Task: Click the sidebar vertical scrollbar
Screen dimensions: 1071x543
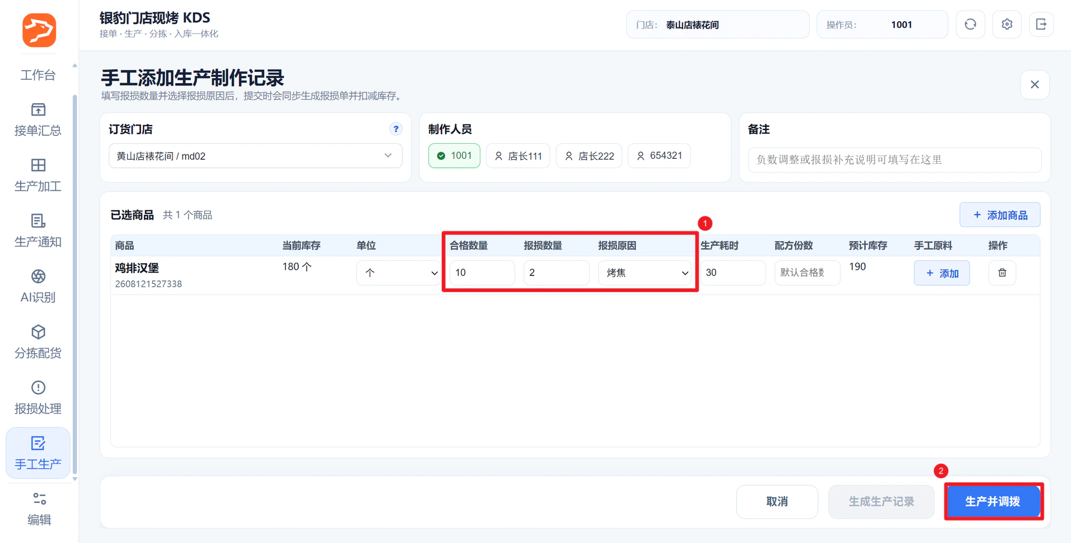Action: 75,284
